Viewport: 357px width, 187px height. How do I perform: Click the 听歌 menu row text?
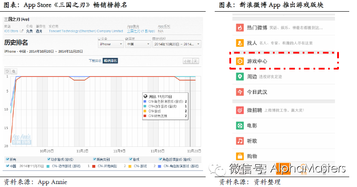click(252, 141)
